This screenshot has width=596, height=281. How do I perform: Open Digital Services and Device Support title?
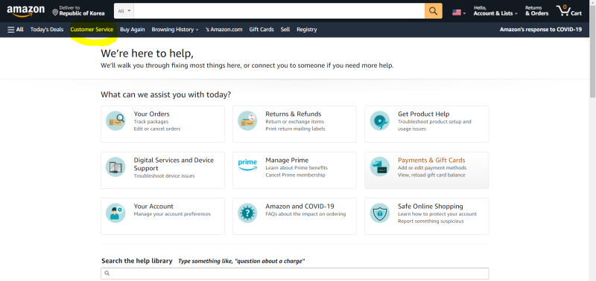click(174, 164)
